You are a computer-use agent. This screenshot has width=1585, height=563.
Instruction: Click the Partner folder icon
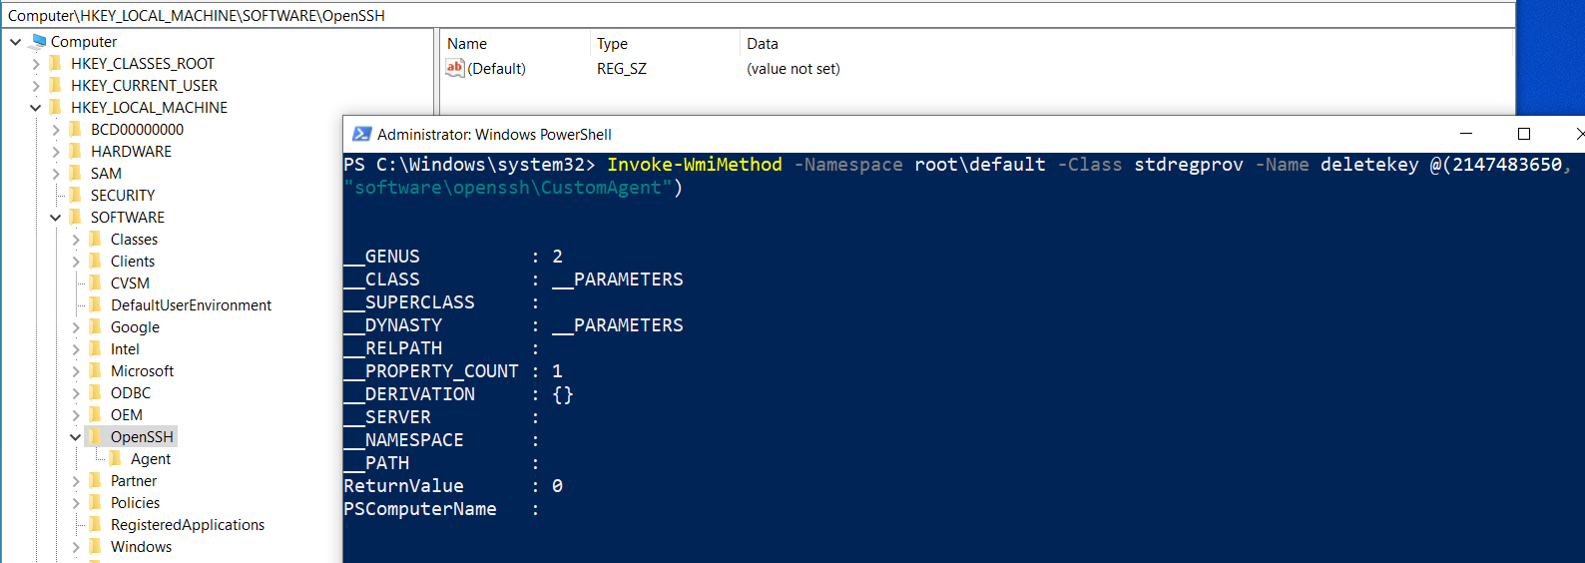[96, 480]
